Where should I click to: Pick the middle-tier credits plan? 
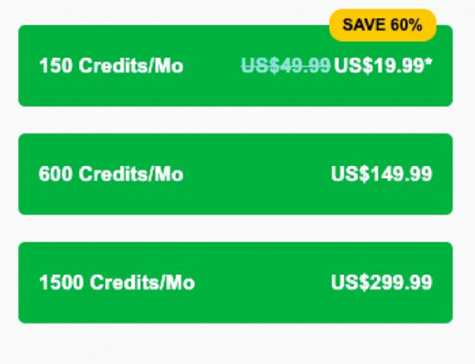(235, 174)
